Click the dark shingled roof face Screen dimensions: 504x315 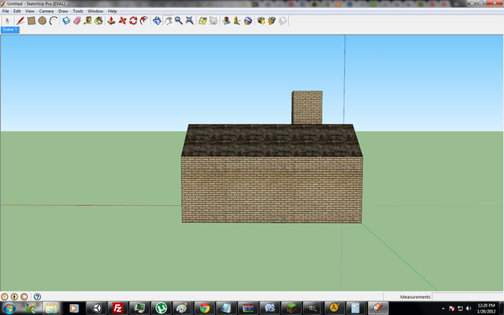pyautogui.click(x=271, y=140)
